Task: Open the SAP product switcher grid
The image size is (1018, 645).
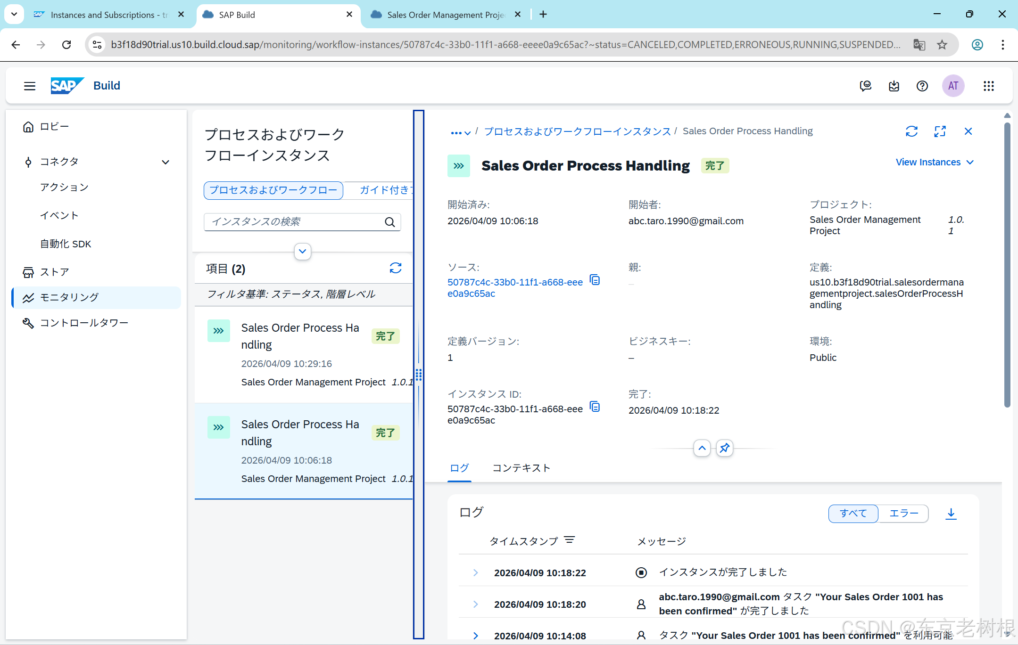Action: (988, 86)
